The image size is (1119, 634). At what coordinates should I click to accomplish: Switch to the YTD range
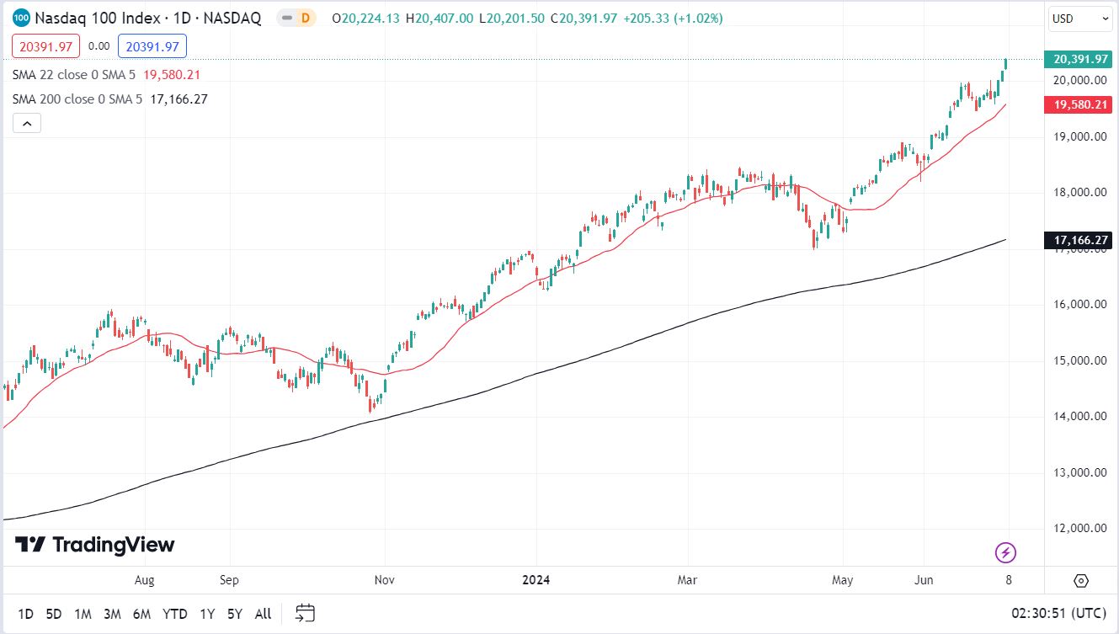point(174,614)
